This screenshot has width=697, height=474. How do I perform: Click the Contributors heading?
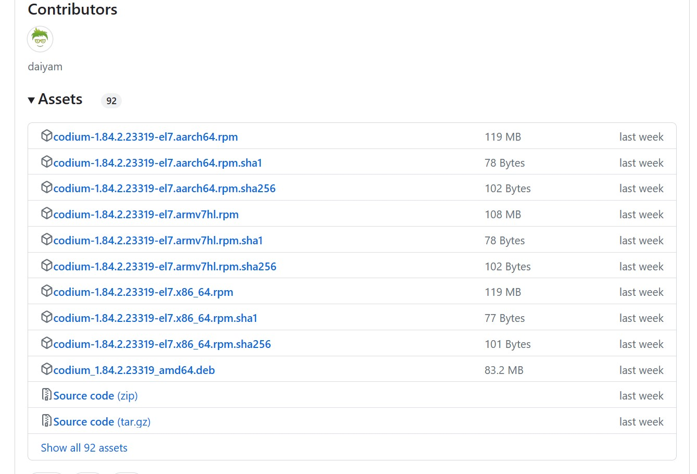[x=73, y=9]
